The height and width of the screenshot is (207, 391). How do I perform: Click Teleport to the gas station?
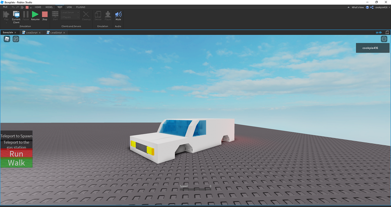tap(16, 144)
